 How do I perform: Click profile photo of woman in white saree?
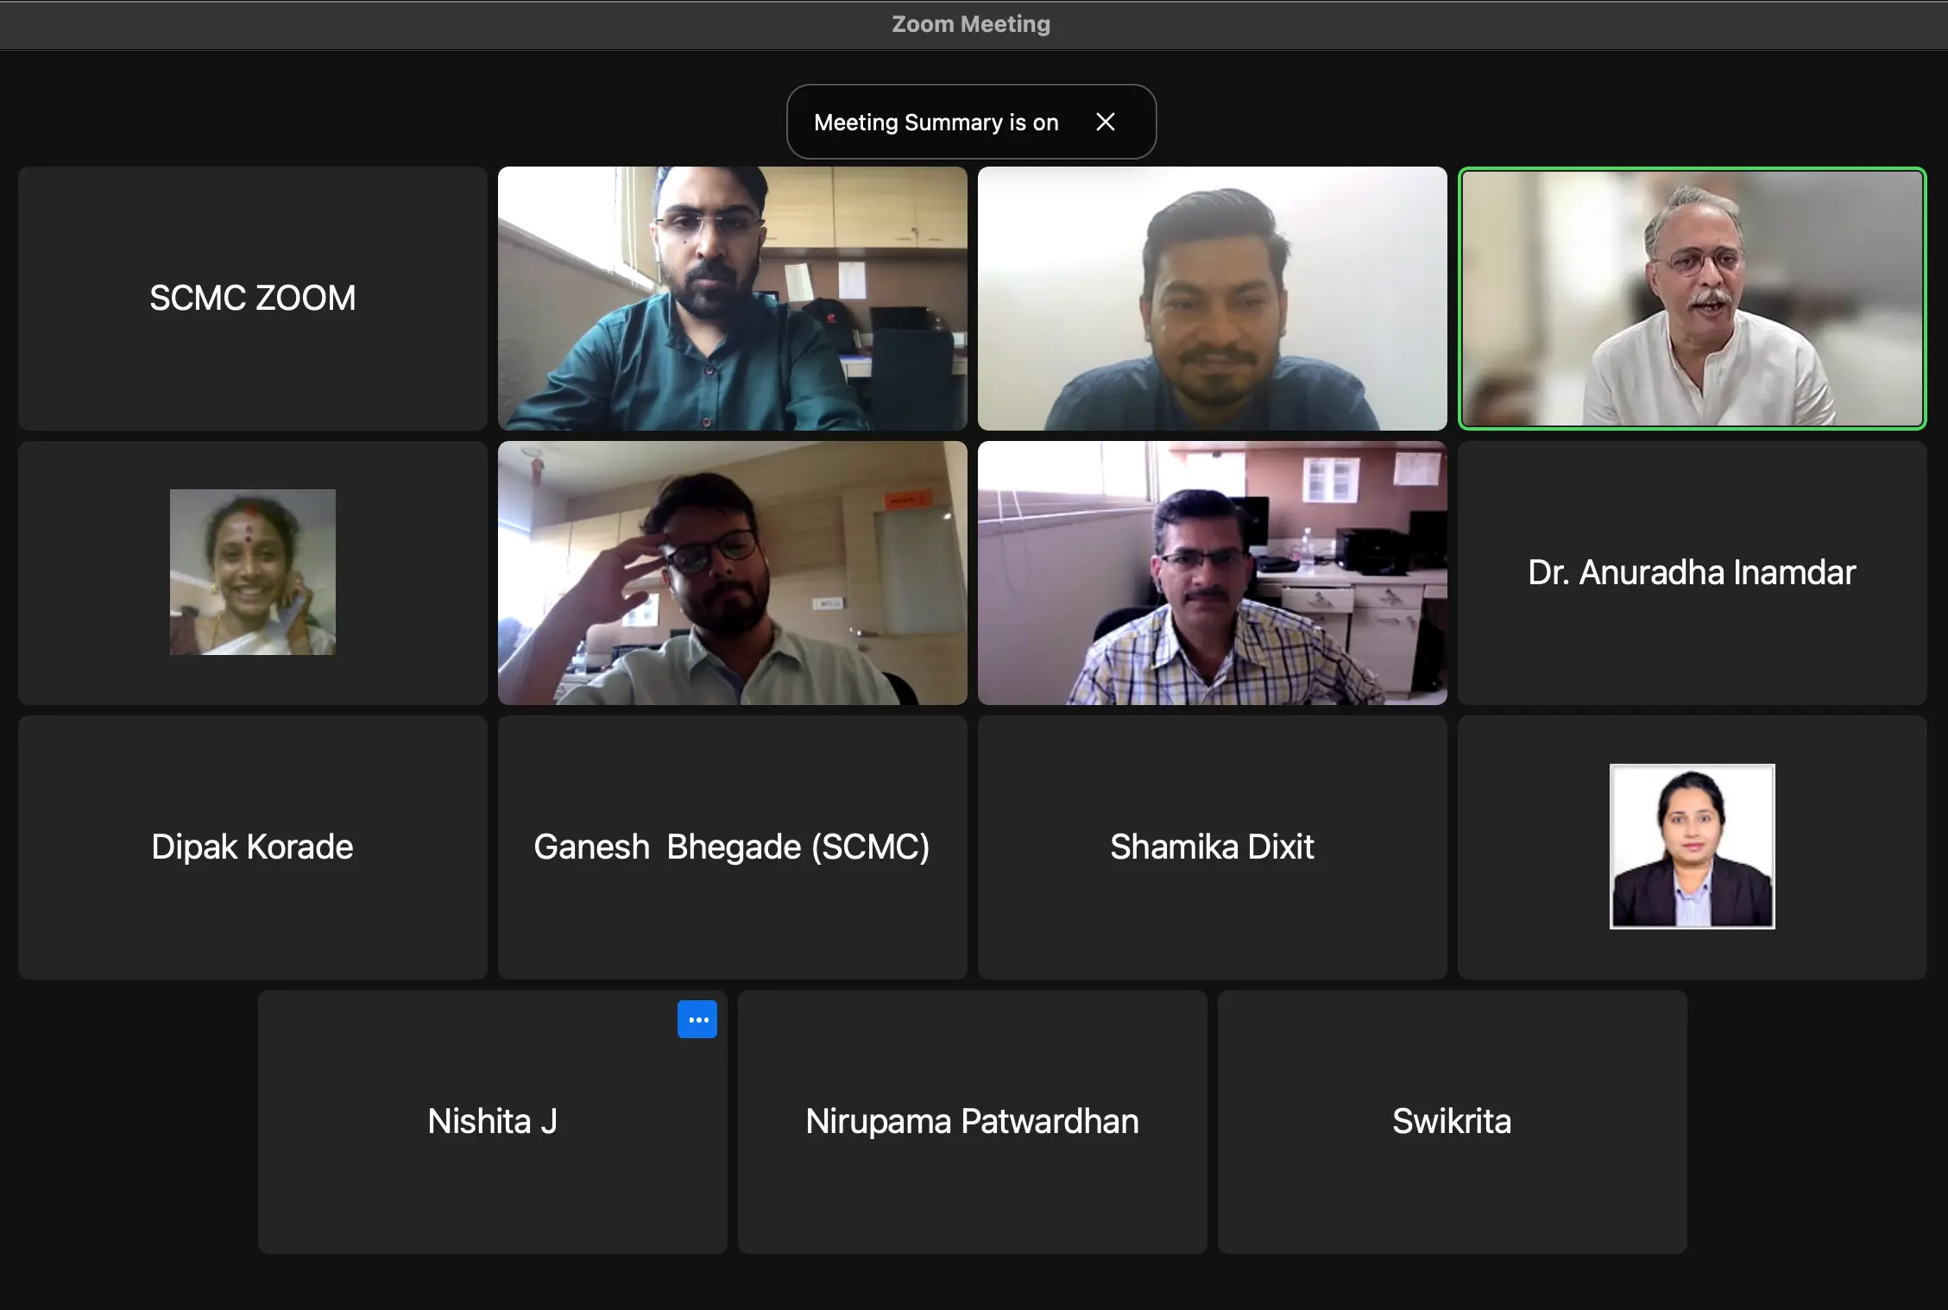click(253, 572)
